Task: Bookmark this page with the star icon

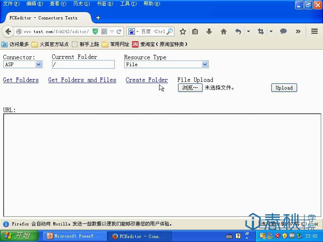Action: [183, 31]
